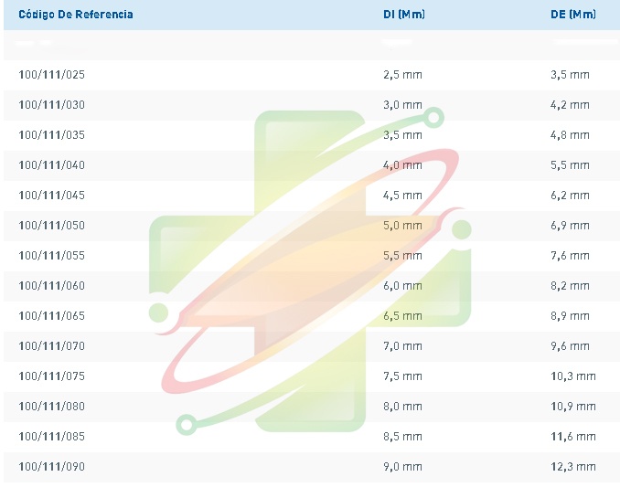The width and height of the screenshot is (620, 487).
Task: Click the 12,3 mm outer diameter value
Action: [x=573, y=467]
